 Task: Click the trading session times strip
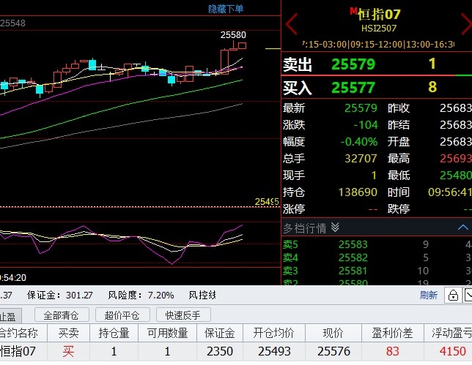[378, 45]
